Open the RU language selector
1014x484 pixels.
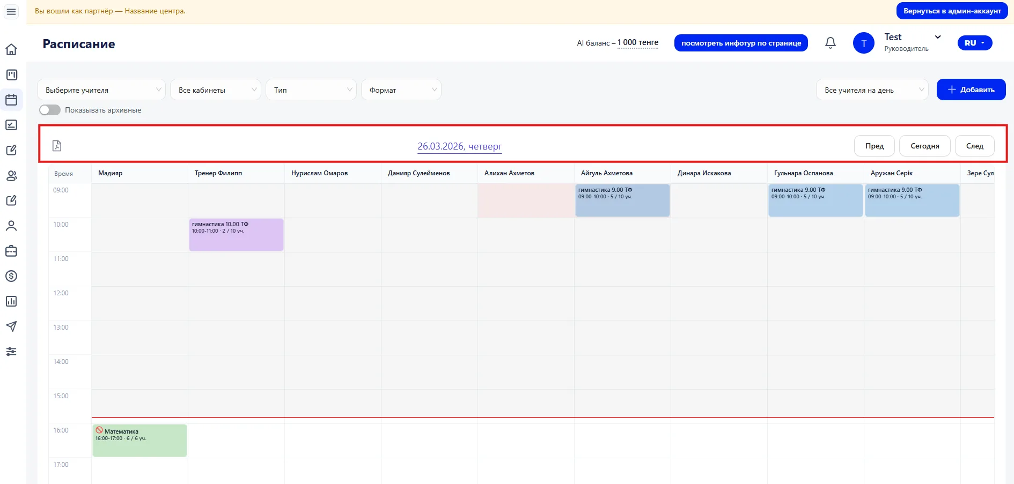point(975,43)
